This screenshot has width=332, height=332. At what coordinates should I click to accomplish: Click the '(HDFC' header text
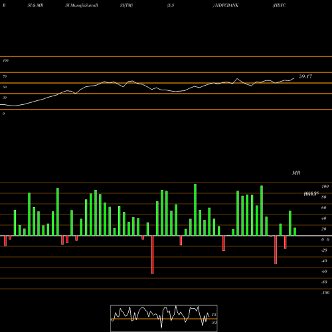point(280,5)
